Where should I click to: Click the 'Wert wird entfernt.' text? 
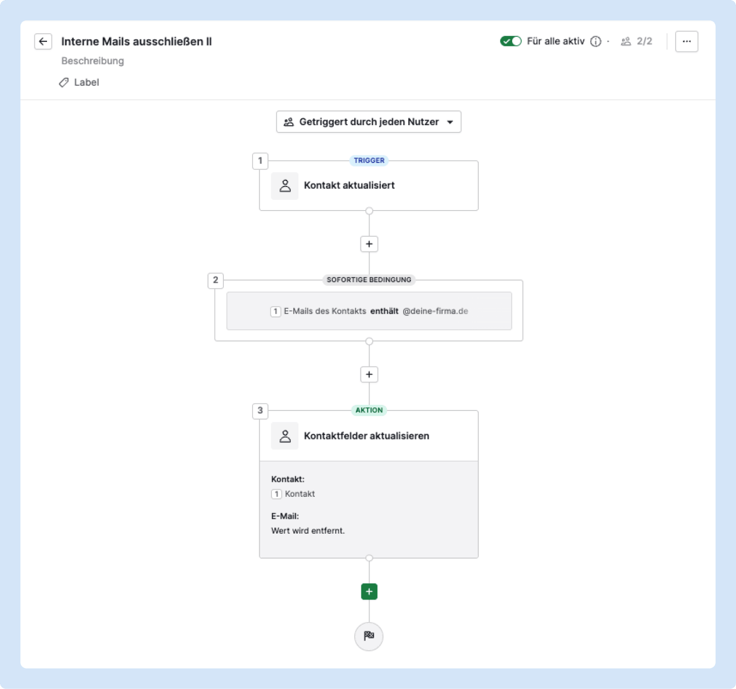click(308, 531)
